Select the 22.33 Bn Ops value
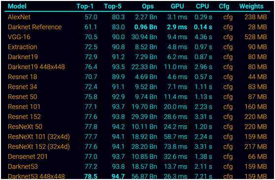Image resolution: width=275 pixels, height=180 pixels. [144, 67]
